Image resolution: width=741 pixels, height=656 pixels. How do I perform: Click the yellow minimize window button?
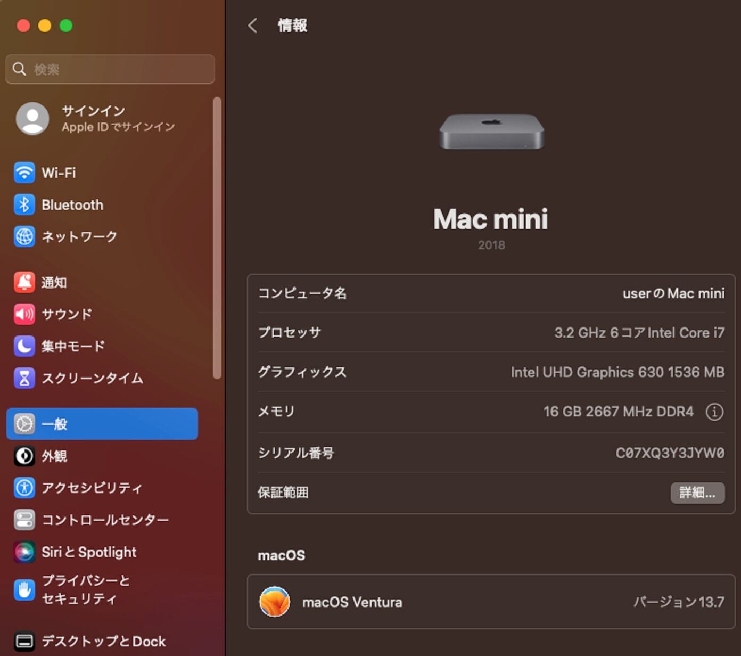pyautogui.click(x=45, y=25)
